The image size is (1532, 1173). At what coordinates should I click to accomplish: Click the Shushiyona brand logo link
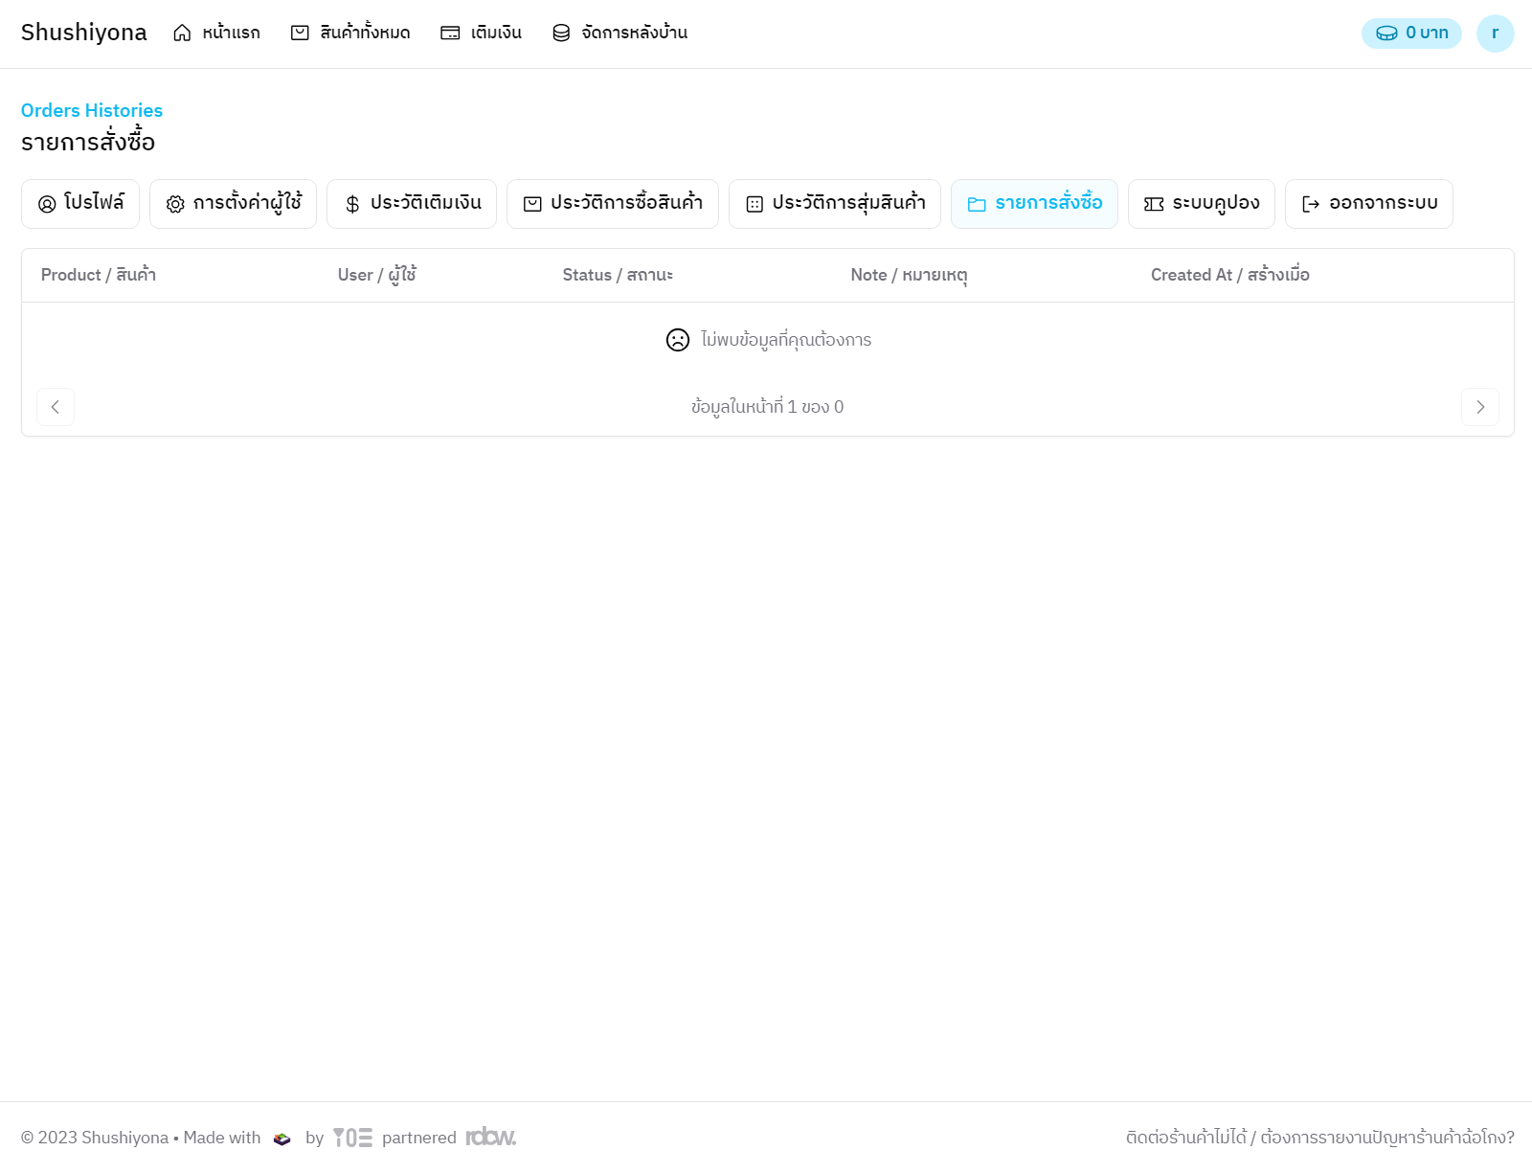point(84,33)
